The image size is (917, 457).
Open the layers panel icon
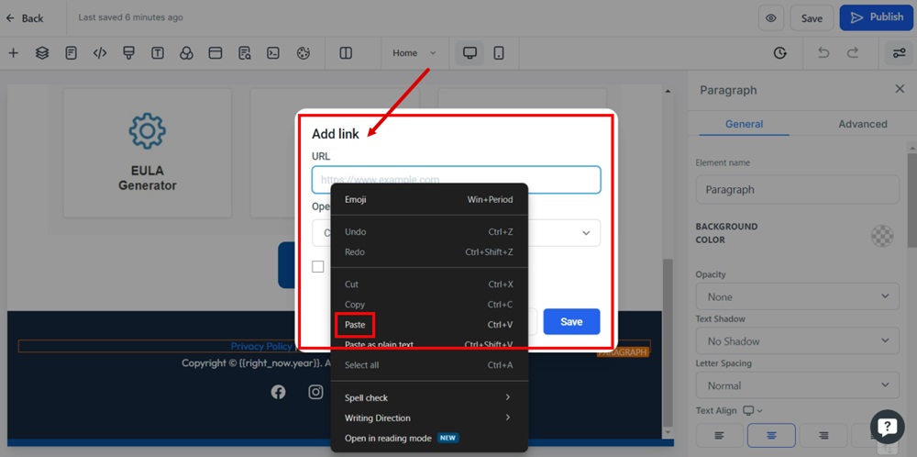pyautogui.click(x=42, y=53)
